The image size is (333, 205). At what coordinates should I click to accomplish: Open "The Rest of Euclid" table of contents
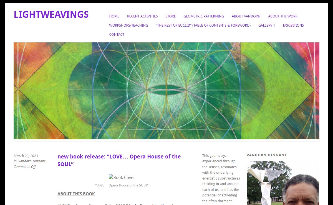203,25
